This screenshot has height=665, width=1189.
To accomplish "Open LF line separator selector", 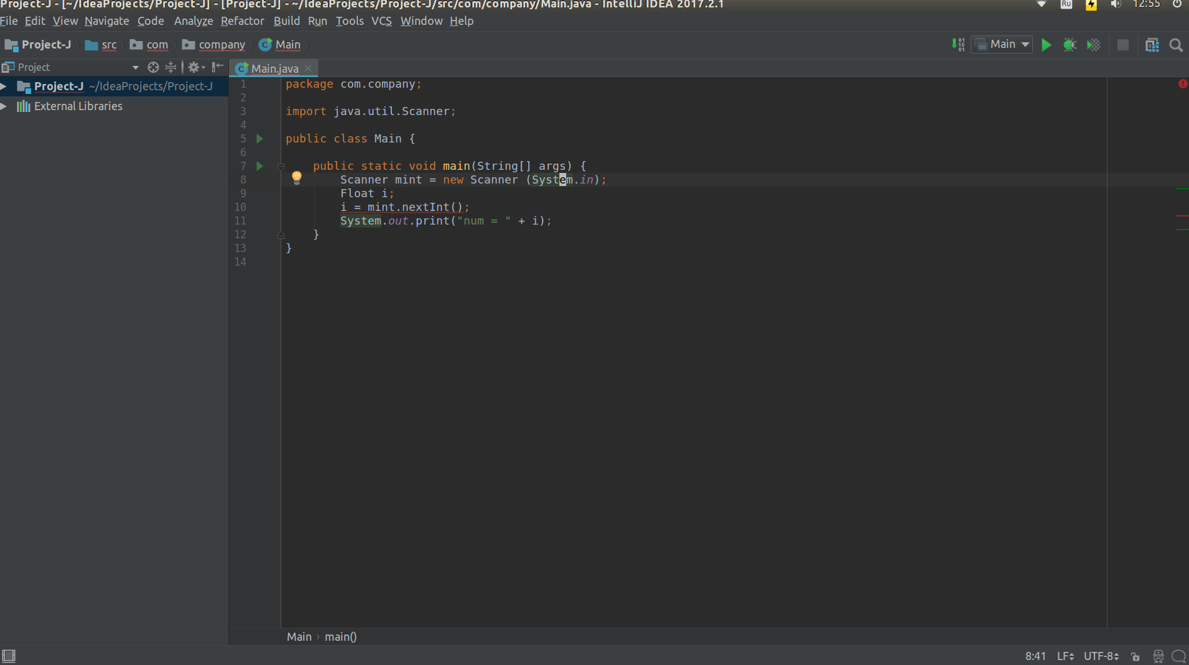I will [x=1065, y=656].
